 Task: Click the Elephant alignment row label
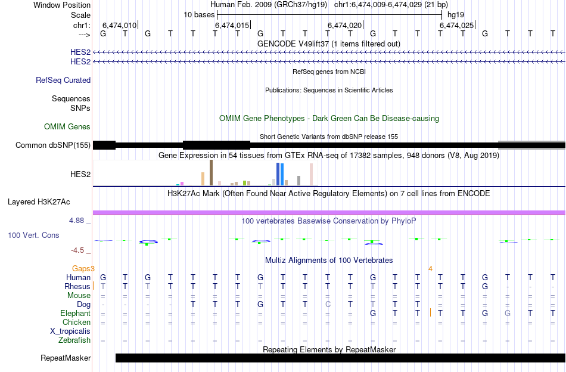(76, 314)
